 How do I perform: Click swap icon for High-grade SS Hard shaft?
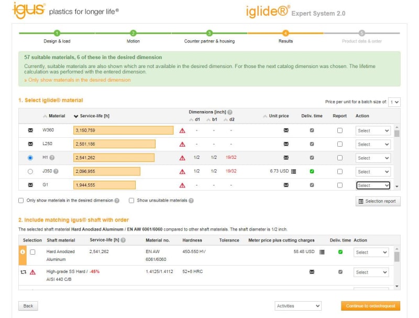(x=23, y=272)
